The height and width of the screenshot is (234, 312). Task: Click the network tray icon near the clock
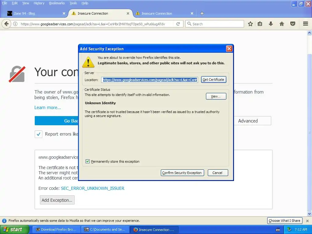pos(289,229)
